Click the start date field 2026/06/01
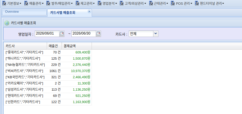 [x=47, y=34]
